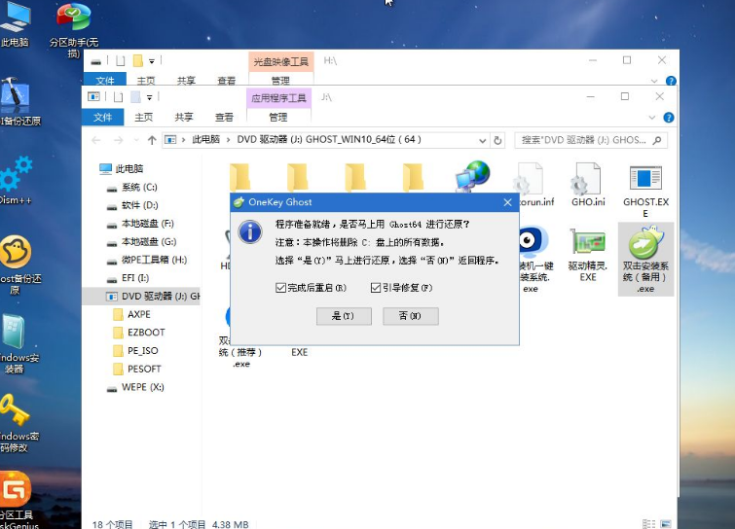The image size is (735, 529).
Task: Open quick access toolbar dropdown in H:\ window
Action: (x=152, y=61)
